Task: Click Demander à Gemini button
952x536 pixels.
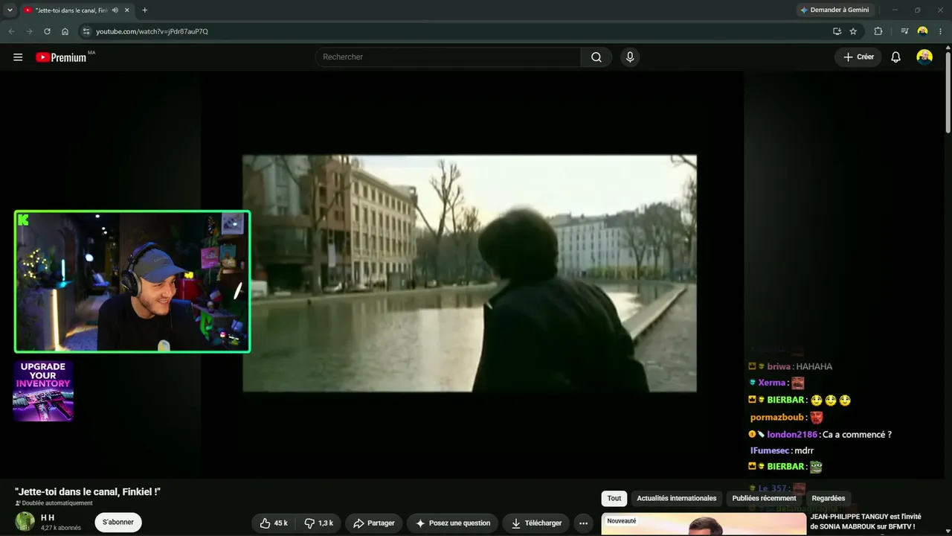Action: coord(835,10)
